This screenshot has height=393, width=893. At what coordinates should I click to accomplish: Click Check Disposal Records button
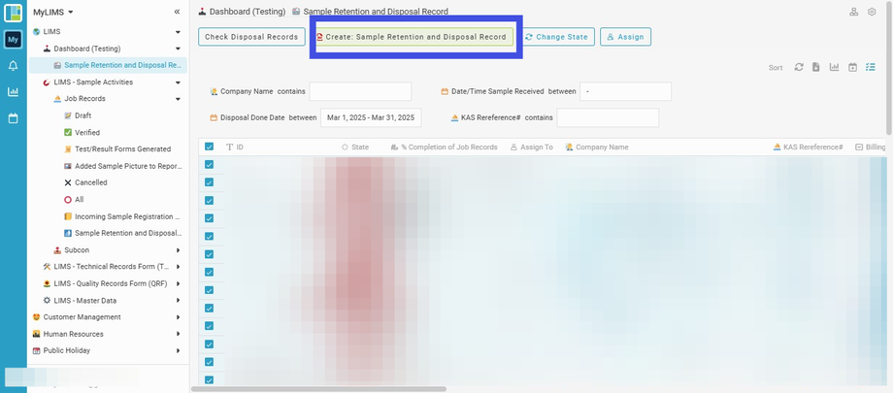tap(251, 37)
